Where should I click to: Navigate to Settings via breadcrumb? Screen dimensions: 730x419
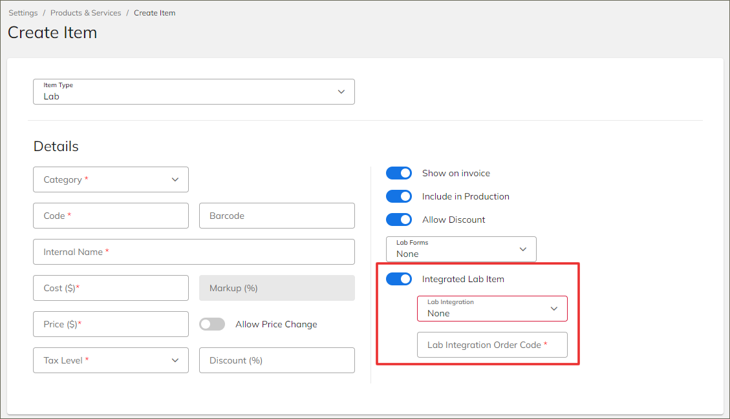tap(23, 12)
